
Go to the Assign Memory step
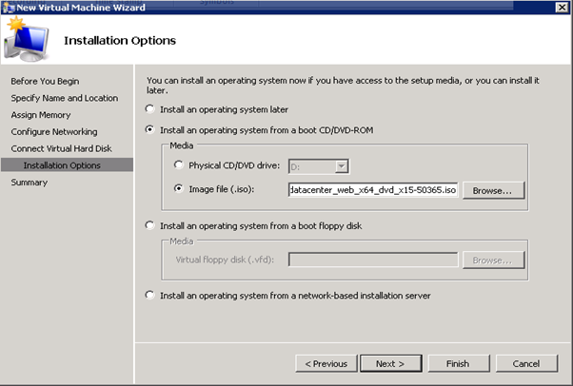click(41, 115)
